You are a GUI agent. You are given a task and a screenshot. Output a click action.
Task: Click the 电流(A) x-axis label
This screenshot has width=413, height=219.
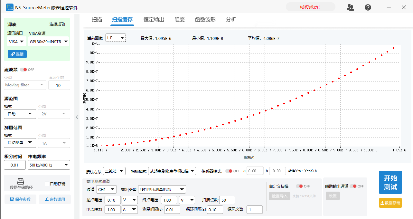click(249, 158)
